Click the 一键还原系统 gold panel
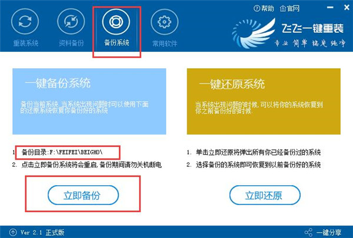353x238 pixels. (264, 102)
